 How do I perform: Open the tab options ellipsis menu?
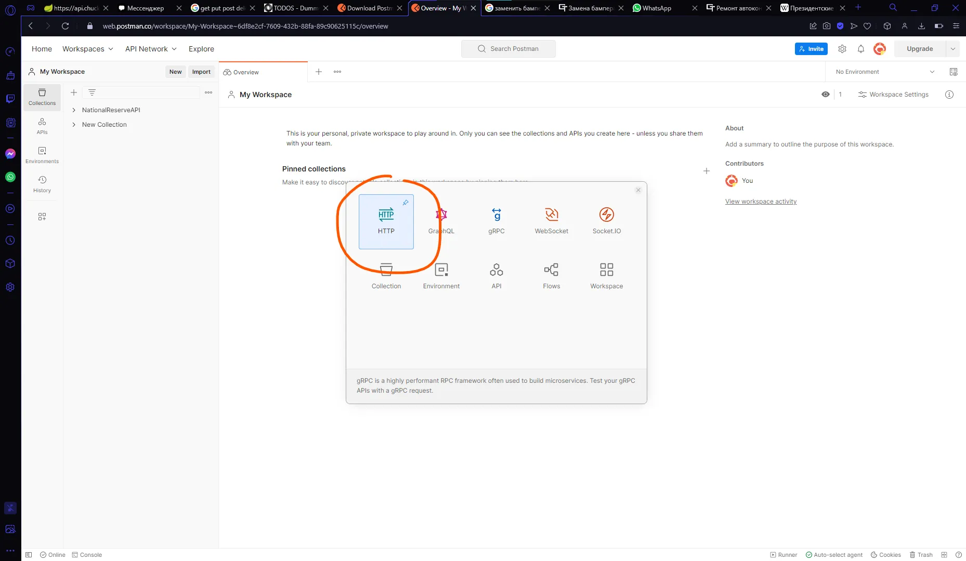tap(337, 72)
